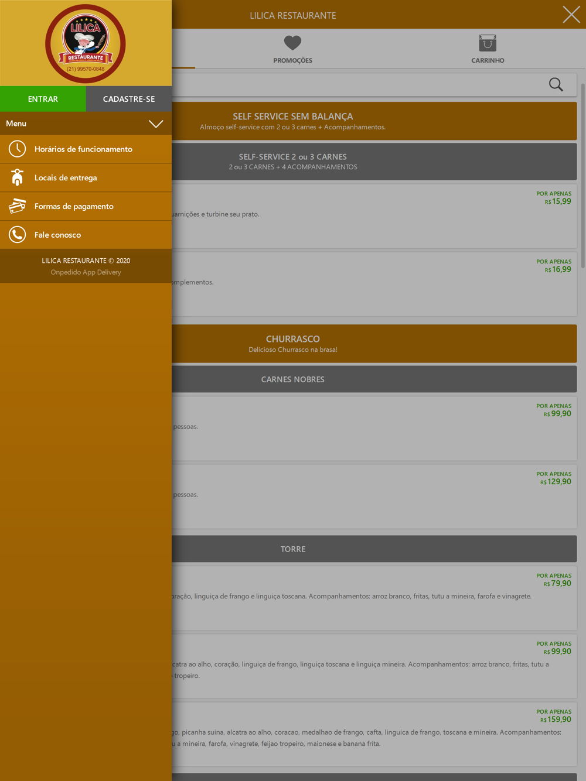Screen dimensions: 586x781
Task: Select the R$ 99,90 carnes nobres item
Action: tap(374, 428)
